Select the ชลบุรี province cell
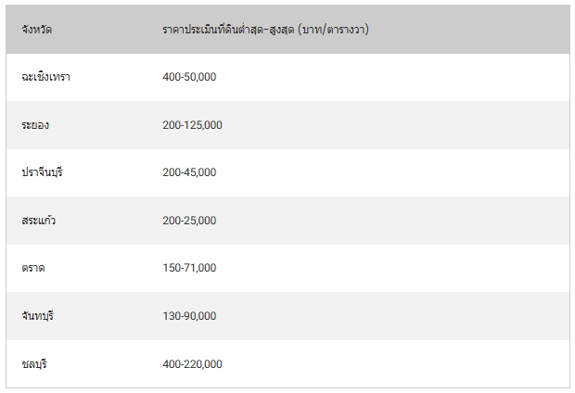This screenshot has width=575, height=393. pos(34,364)
